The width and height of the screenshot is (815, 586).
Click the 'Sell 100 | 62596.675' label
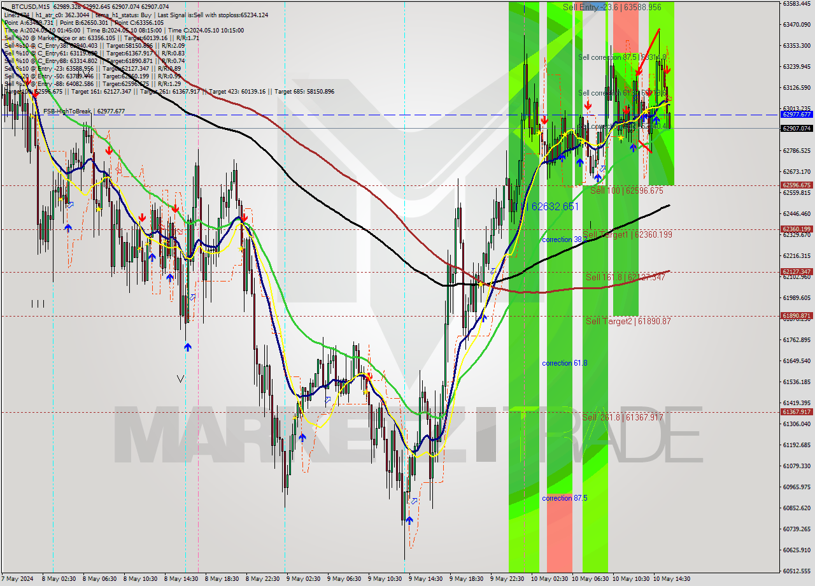pyautogui.click(x=627, y=190)
